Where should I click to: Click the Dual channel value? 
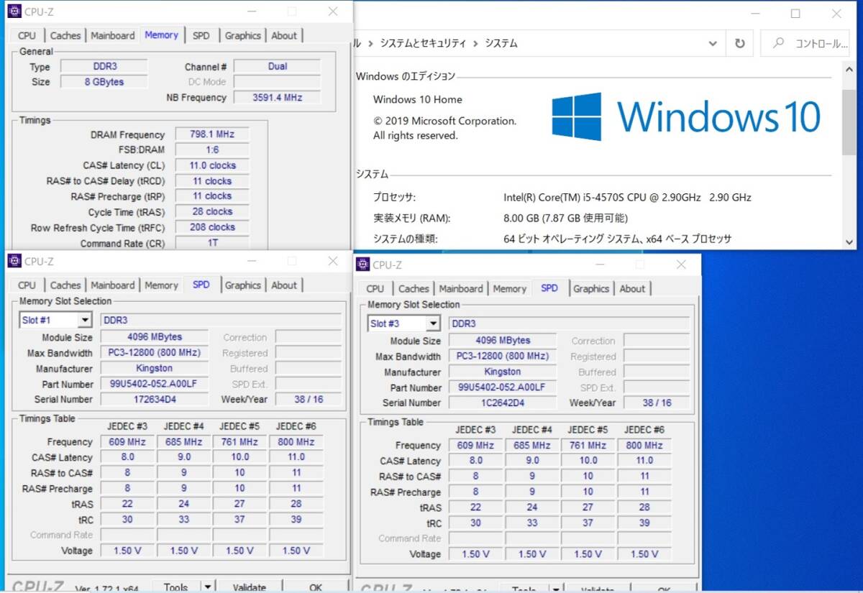(277, 66)
